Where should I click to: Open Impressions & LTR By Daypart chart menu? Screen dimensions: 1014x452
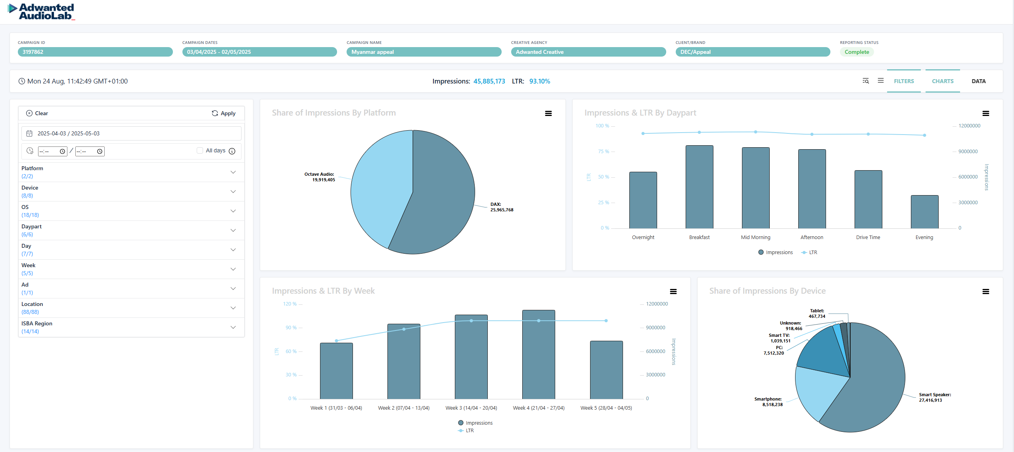point(986,114)
